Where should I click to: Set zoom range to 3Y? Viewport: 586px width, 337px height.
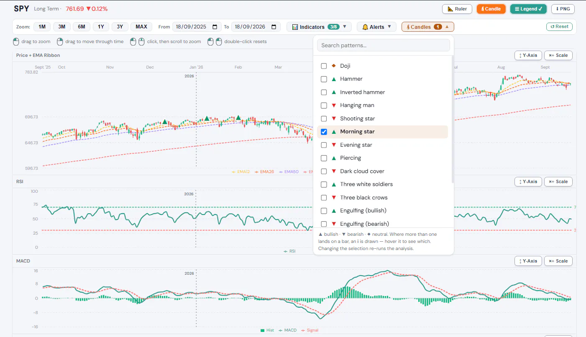point(120,27)
